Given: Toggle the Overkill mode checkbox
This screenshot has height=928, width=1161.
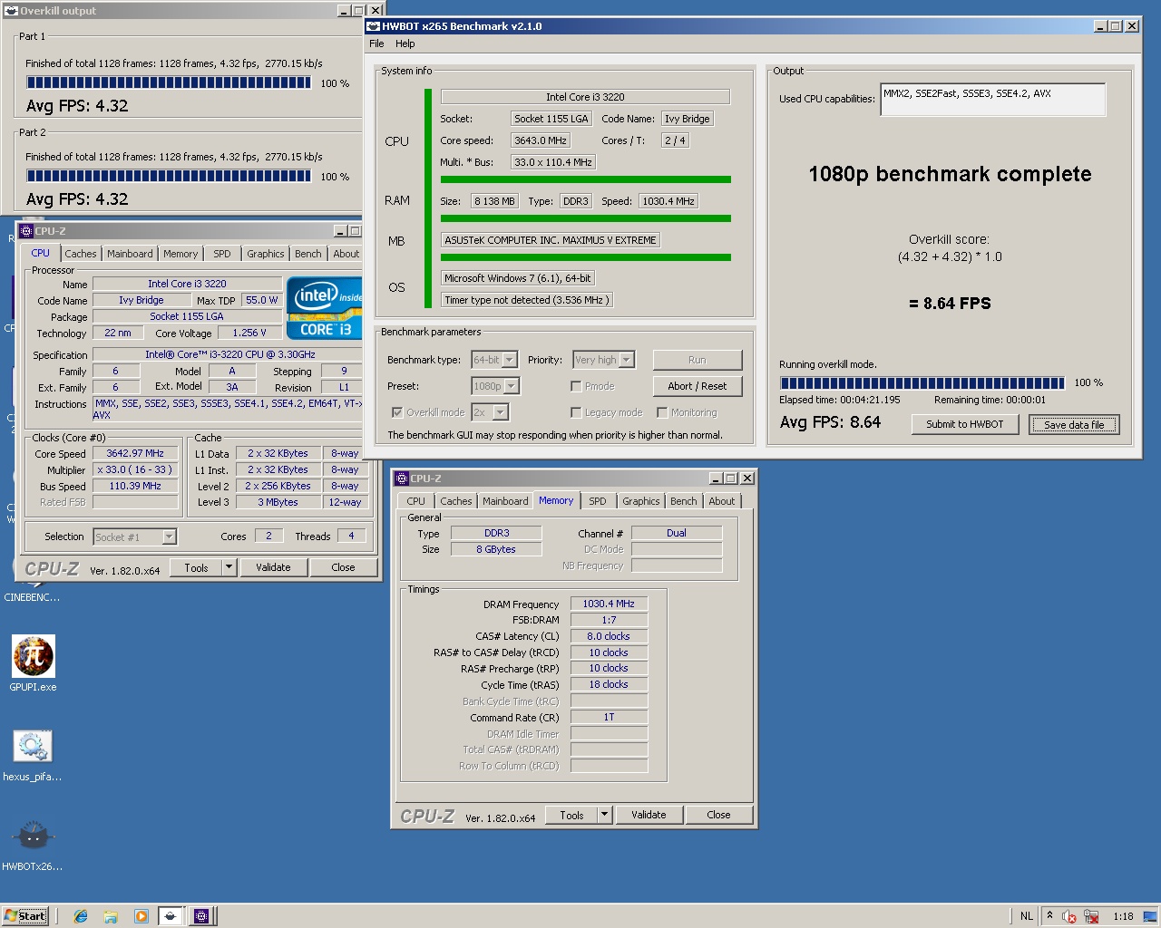Looking at the screenshot, I should pyautogui.click(x=396, y=412).
